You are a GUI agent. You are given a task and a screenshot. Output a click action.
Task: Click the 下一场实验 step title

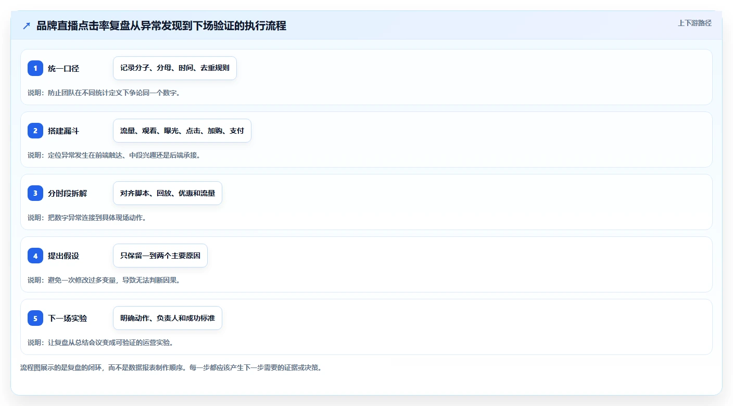pos(68,318)
